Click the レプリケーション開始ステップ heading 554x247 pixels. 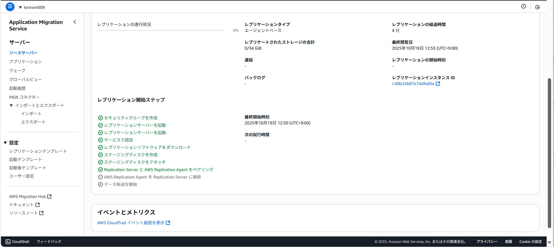pyautogui.click(x=131, y=100)
